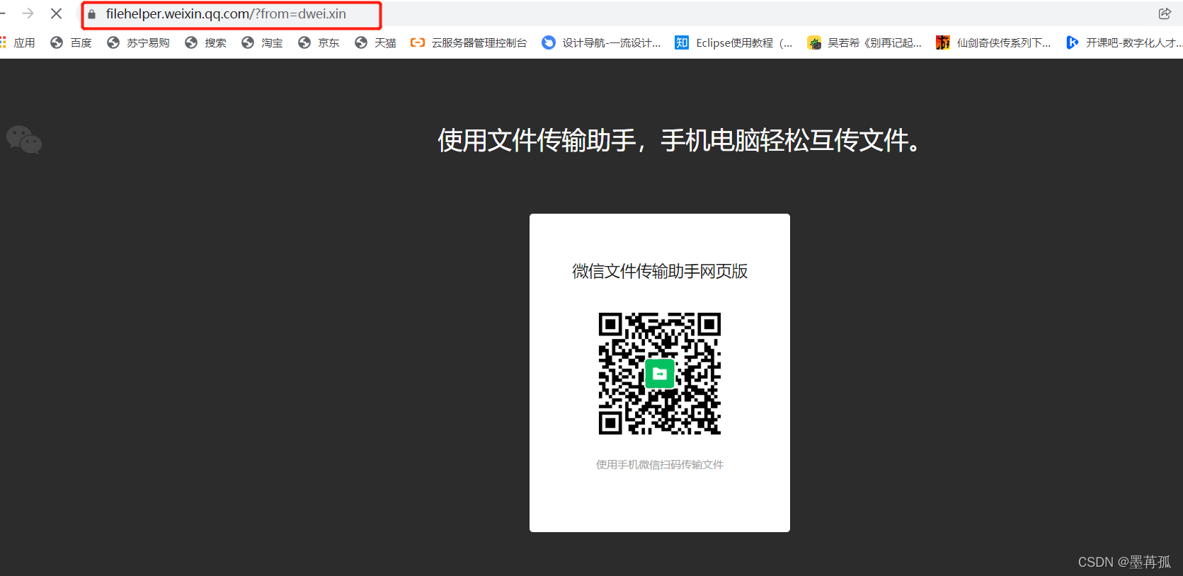Click the green folder icon inside QR code
The height and width of the screenshot is (576, 1183).
(660, 374)
